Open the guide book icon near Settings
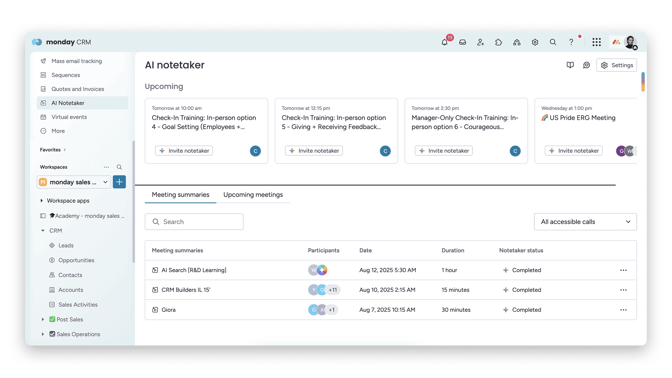The width and height of the screenshot is (672, 378). [570, 65]
